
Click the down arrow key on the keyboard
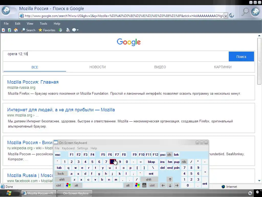[x=170, y=185]
